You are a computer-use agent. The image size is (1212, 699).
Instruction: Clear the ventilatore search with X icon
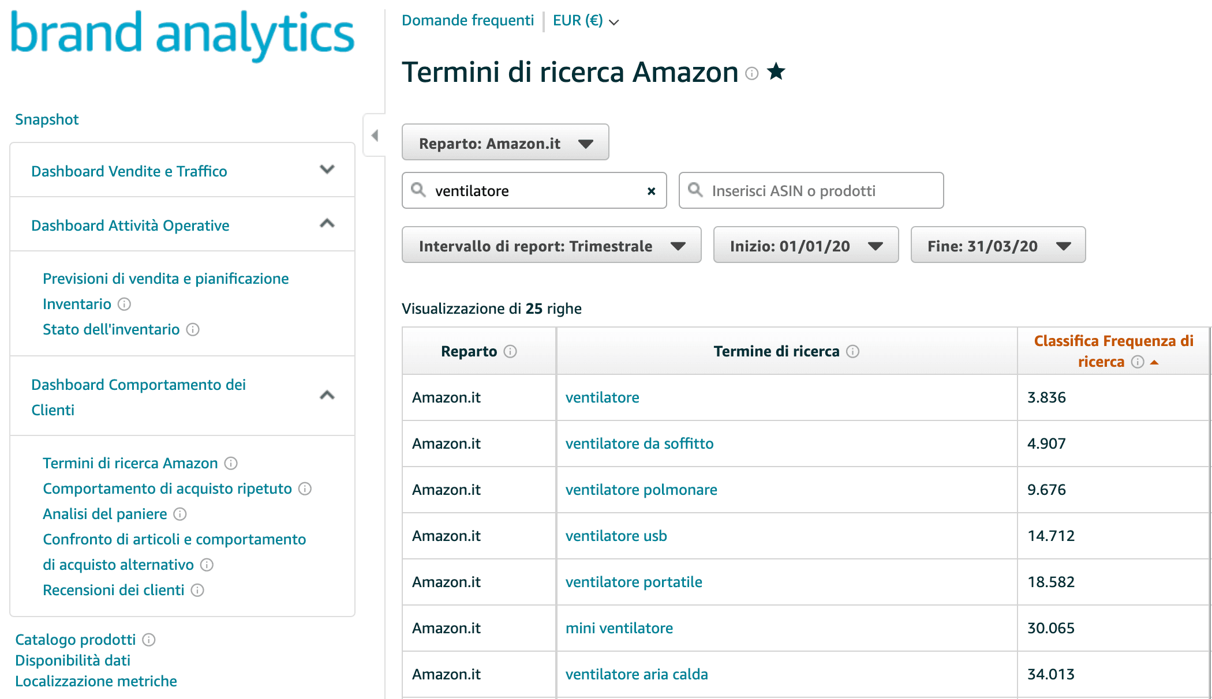651,191
